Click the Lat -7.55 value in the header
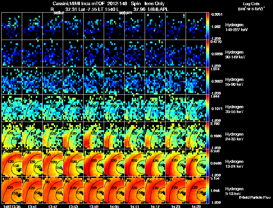Screen dimensions: 273x208 88,9
